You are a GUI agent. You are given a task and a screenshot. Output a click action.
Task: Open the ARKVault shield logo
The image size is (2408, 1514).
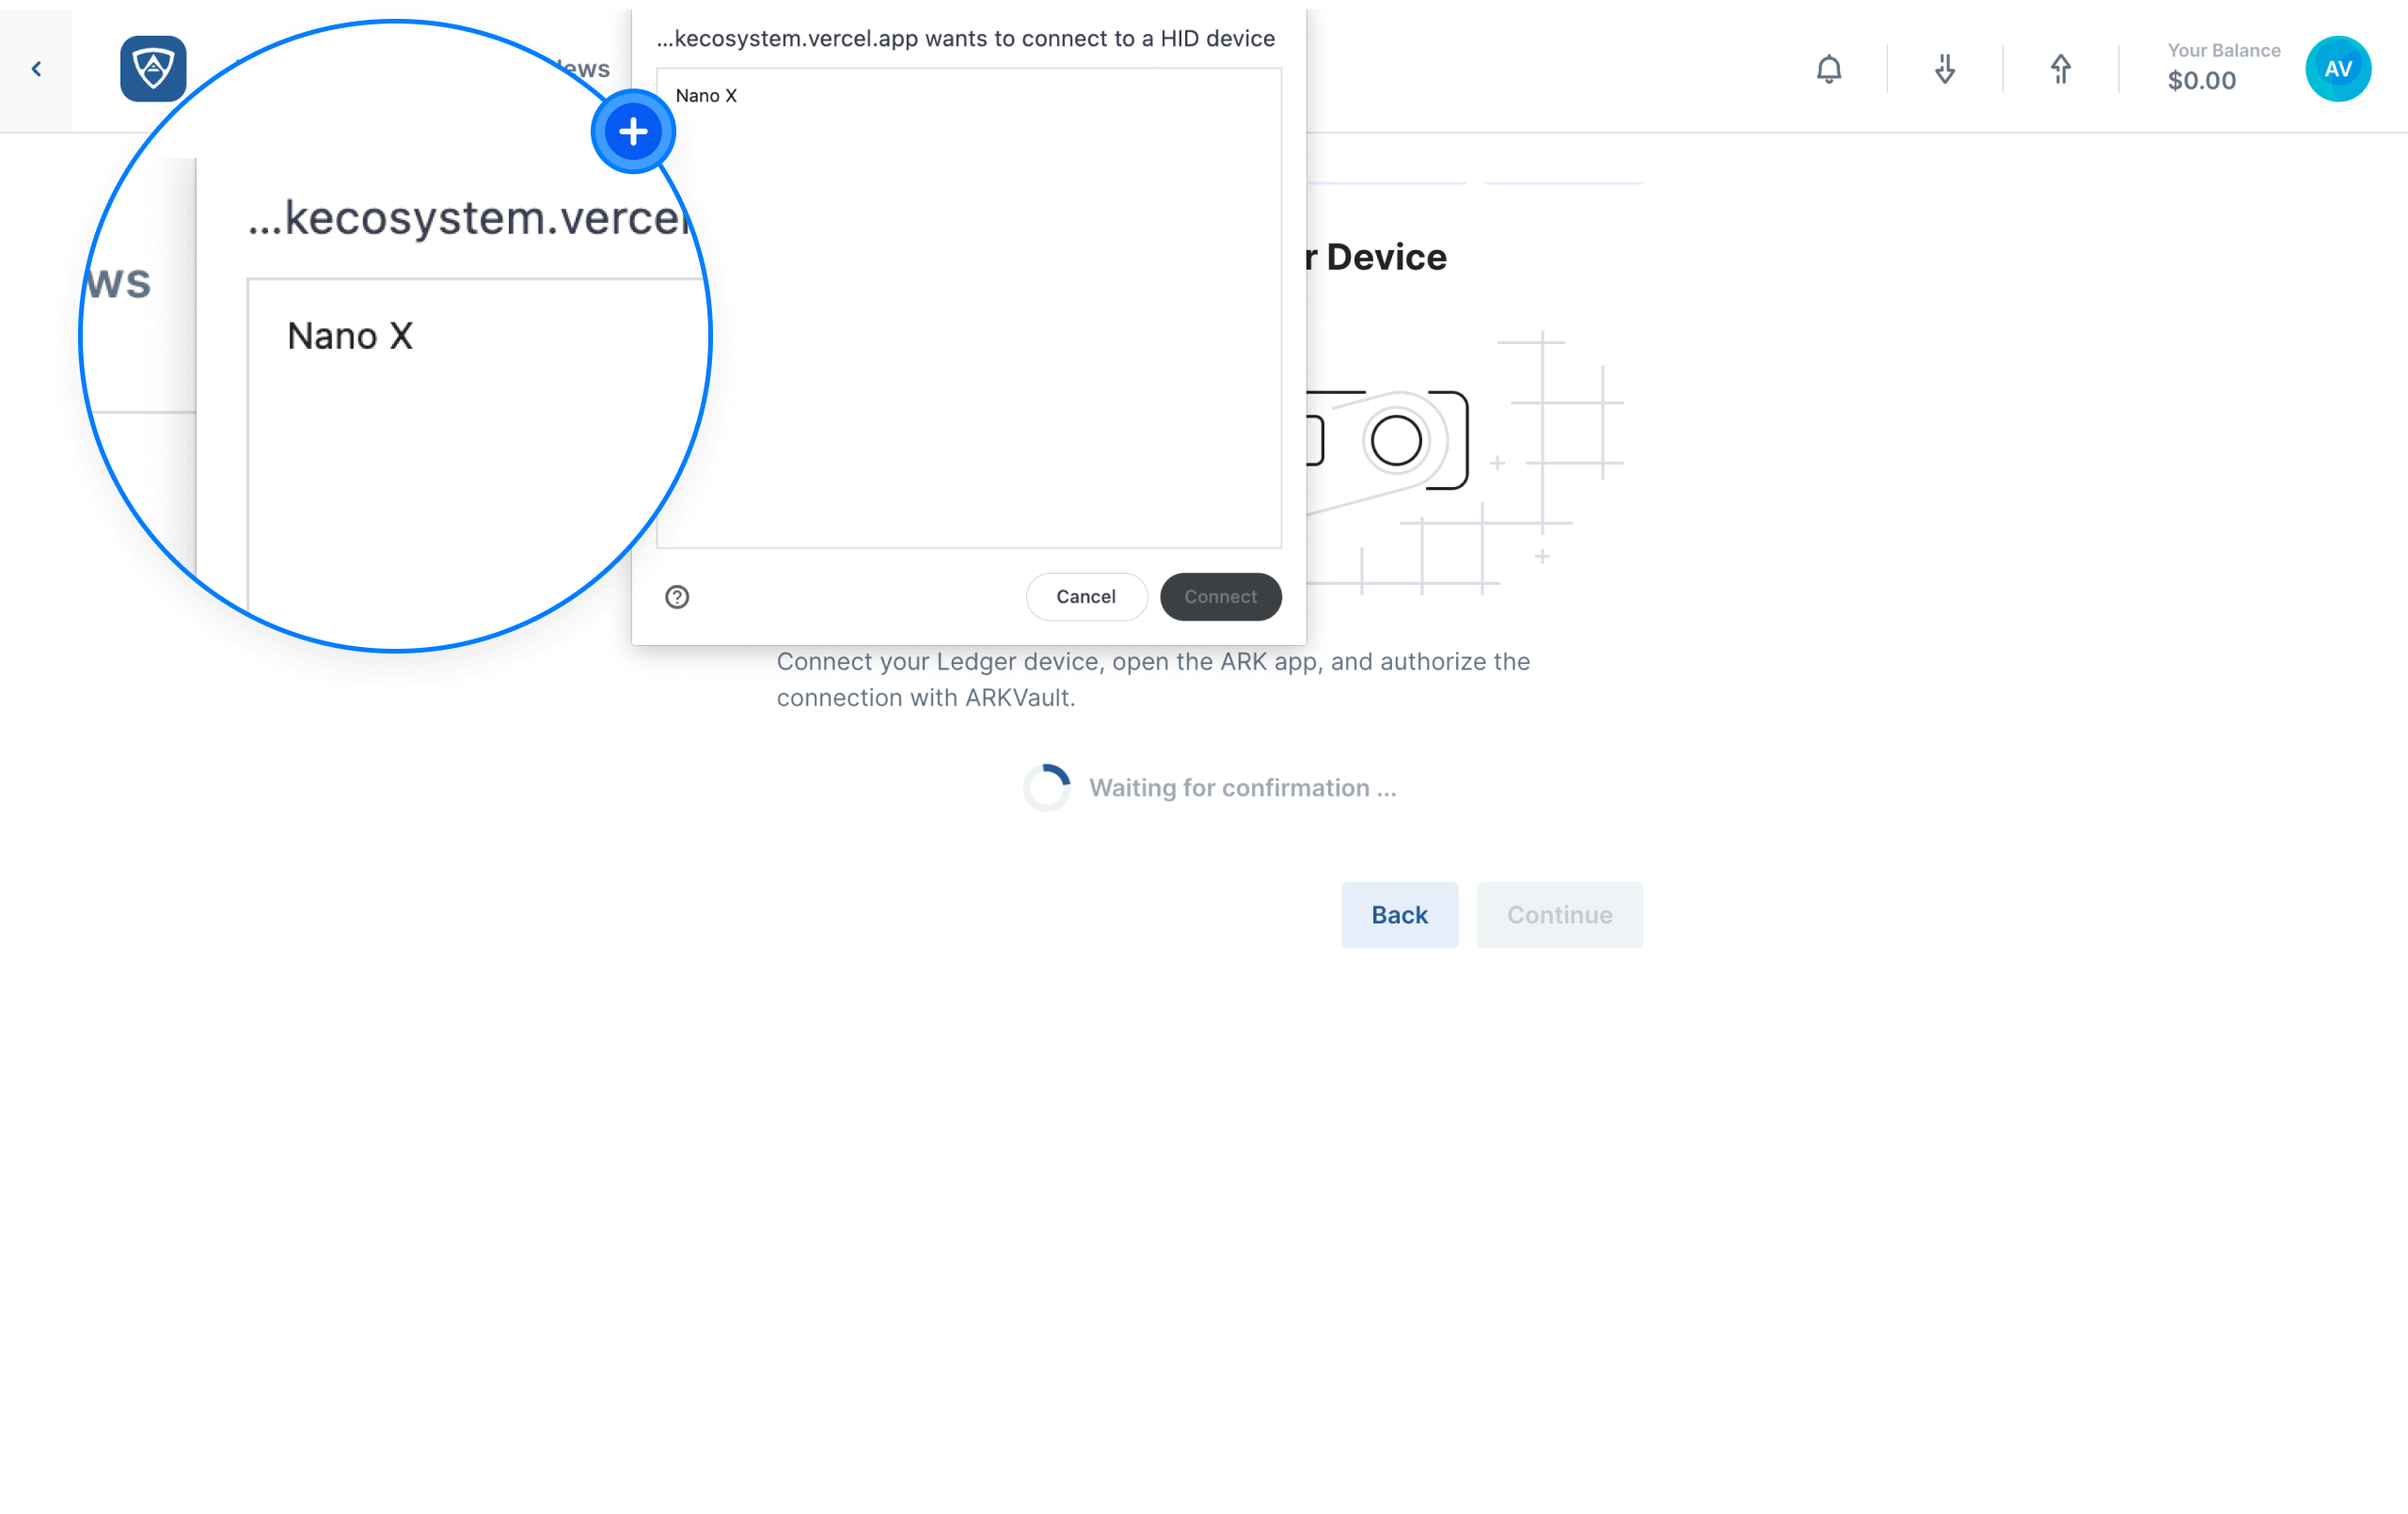(x=153, y=69)
